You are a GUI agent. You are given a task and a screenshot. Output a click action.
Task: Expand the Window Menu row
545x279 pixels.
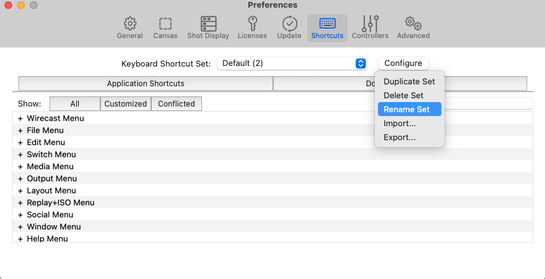pyautogui.click(x=20, y=227)
